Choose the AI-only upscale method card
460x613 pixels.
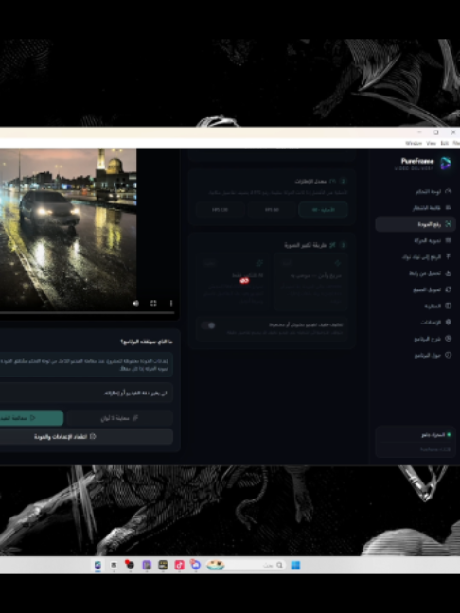tap(234, 281)
